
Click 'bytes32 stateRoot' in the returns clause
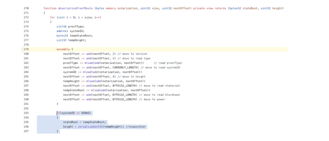coord(243,8)
